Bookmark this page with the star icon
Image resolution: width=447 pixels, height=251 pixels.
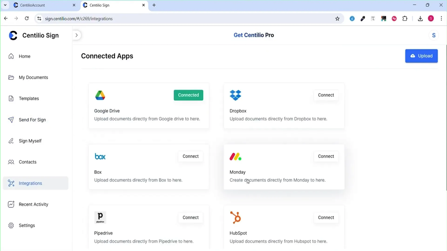tap(337, 19)
